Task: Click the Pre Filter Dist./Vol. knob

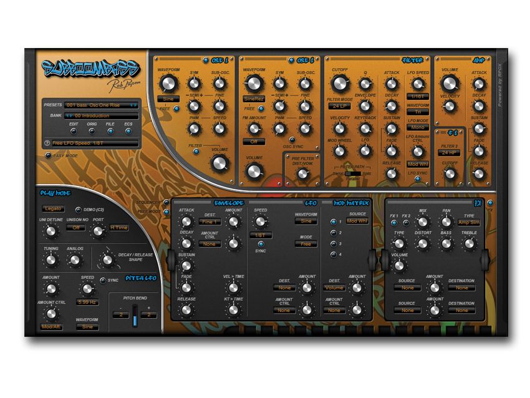Action: pyautogui.click(x=302, y=174)
